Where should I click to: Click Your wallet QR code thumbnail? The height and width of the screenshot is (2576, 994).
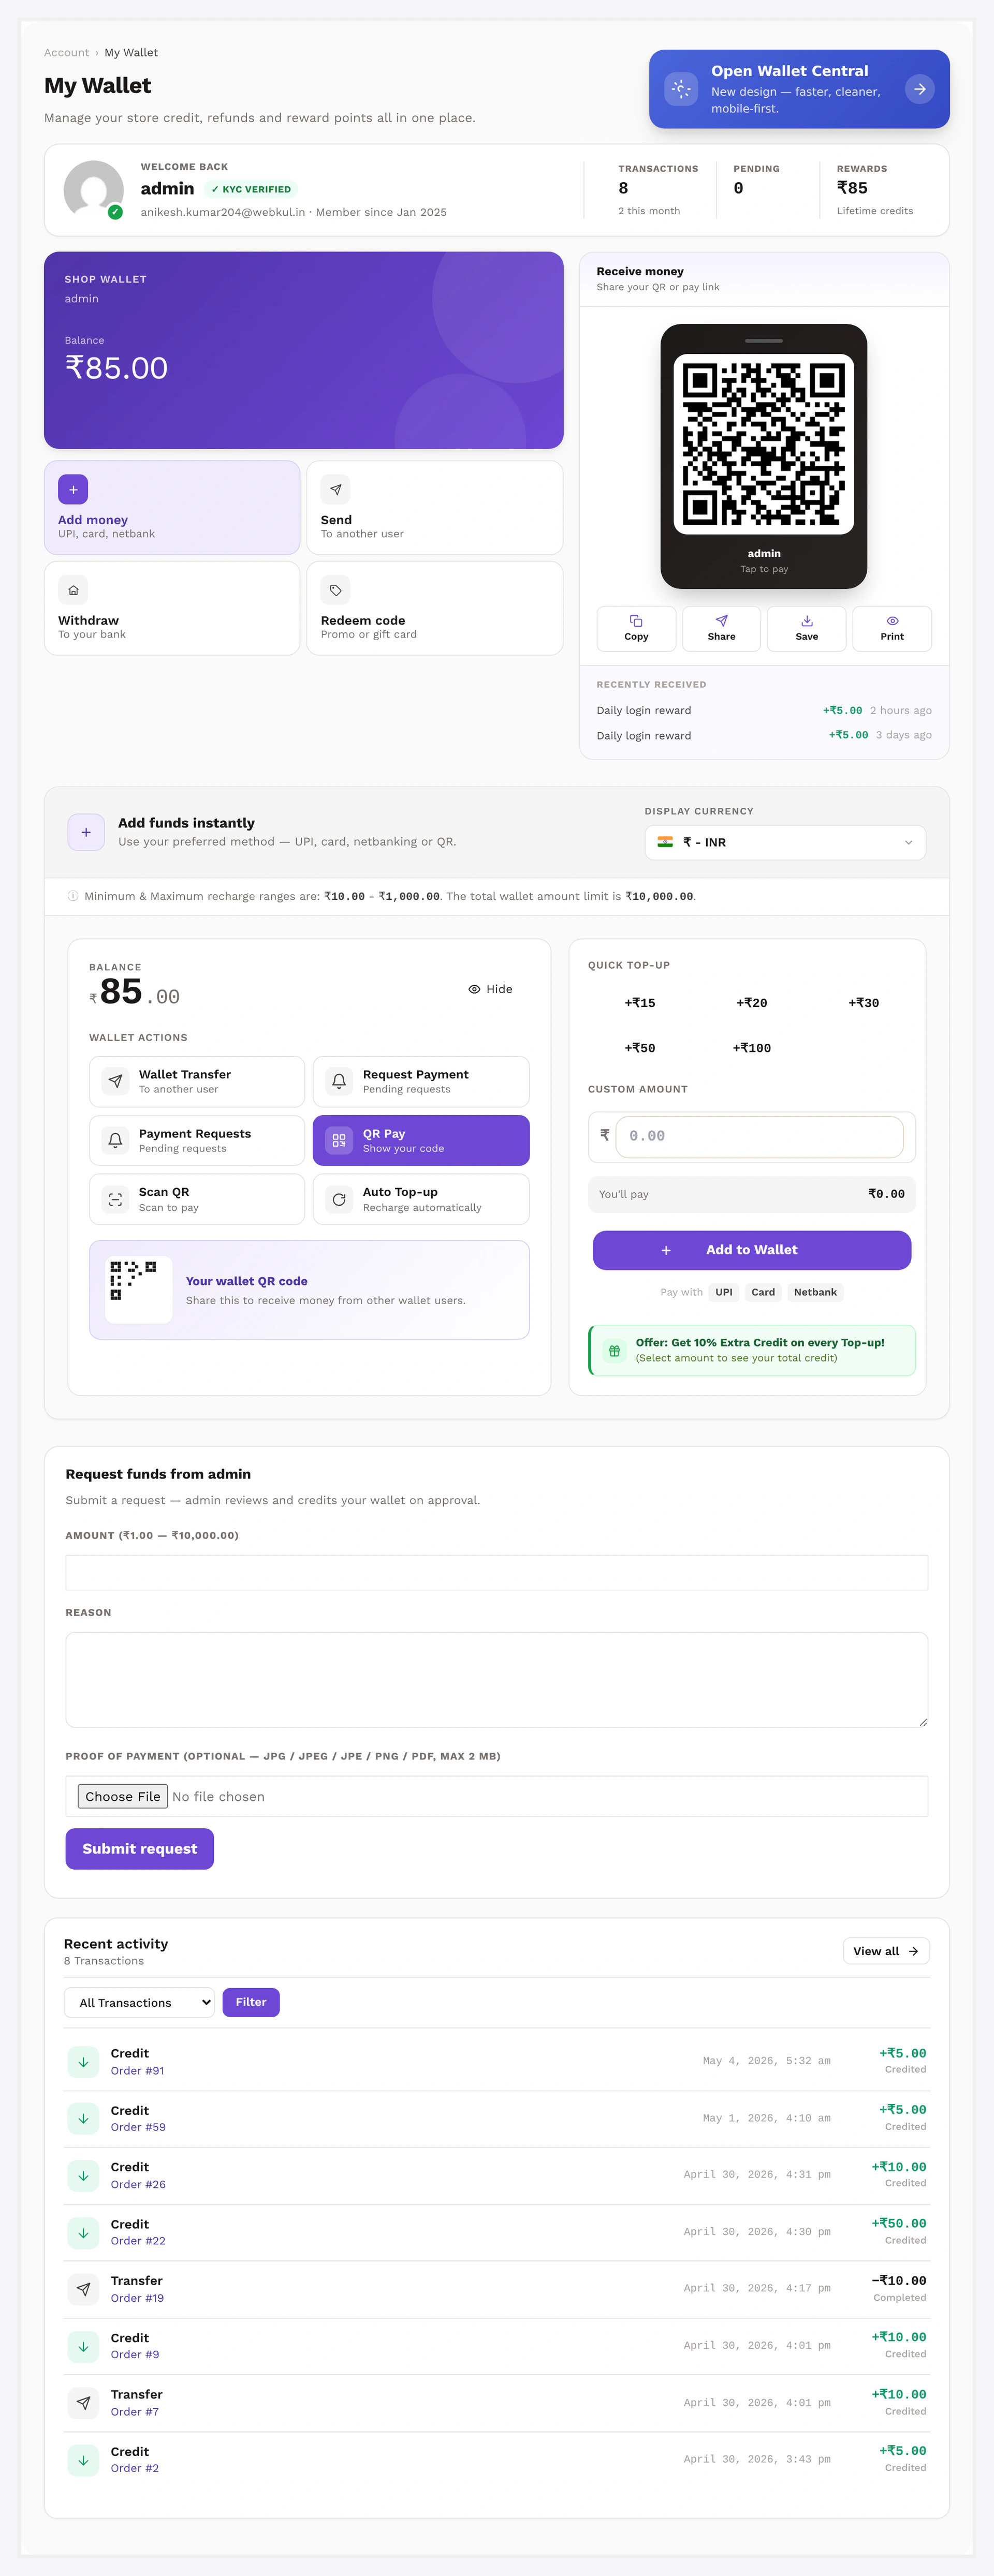[x=139, y=1290]
